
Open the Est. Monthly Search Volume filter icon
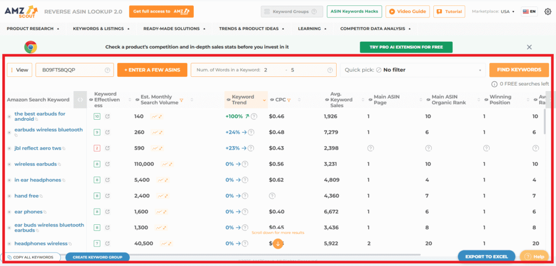pyautogui.click(x=181, y=100)
